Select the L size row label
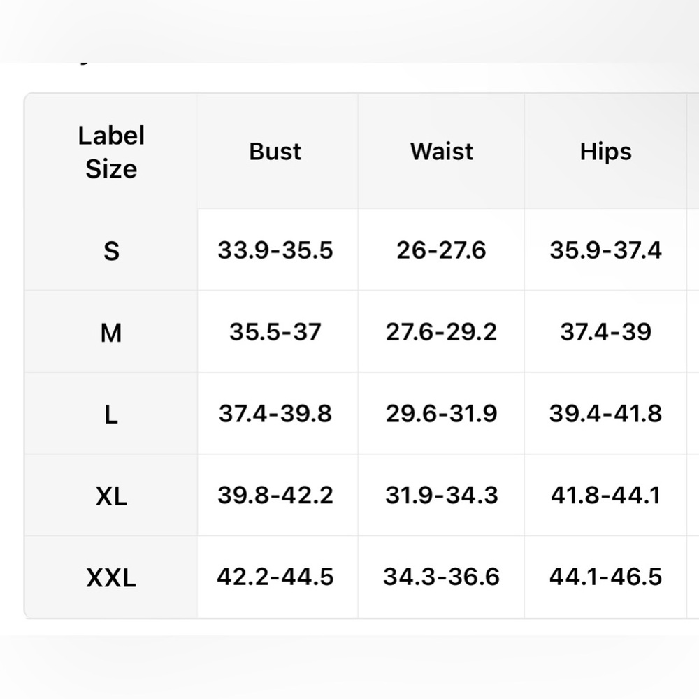This screenshot has height=699, width=699. click(111, 415)
